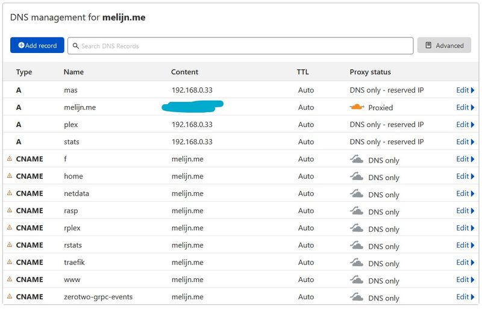
Task: Click the Type column header
Action: [x=24, y=72]
